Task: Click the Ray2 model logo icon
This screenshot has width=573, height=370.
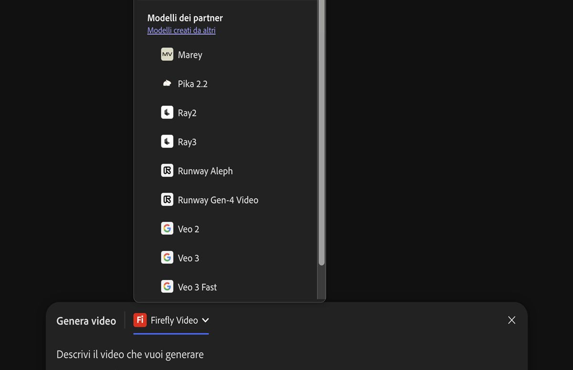Action: [x=167, y=113]
